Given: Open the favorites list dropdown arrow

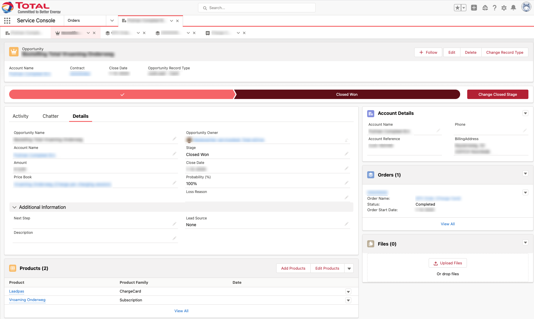Looking at the screenshot, I should pyautogui.click(x=464, y=8).
